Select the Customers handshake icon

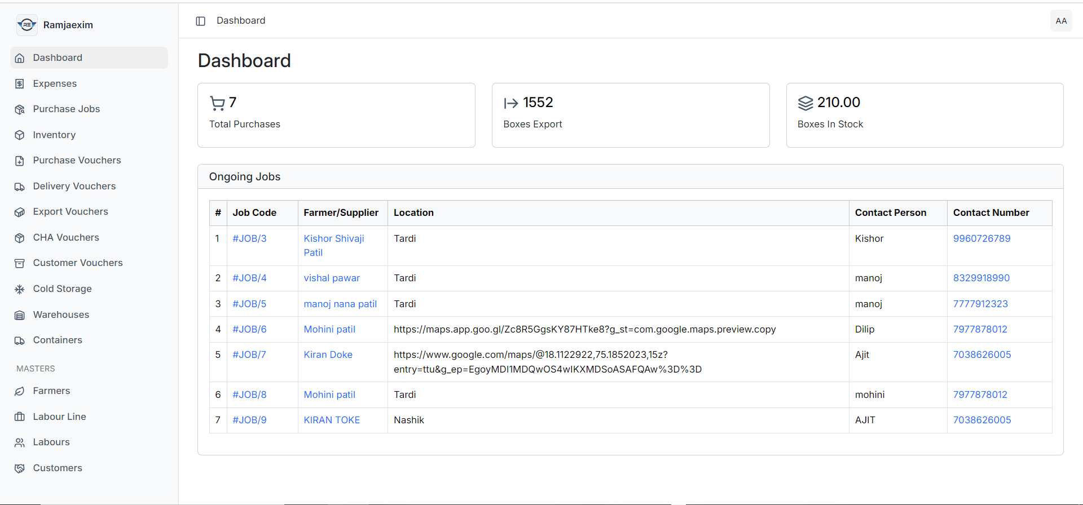click(x=20, y=468)
